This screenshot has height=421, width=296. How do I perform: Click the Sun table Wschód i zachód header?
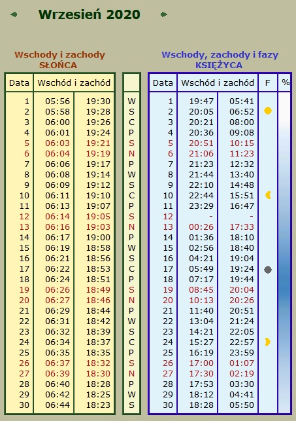click(x=74, y=82)
